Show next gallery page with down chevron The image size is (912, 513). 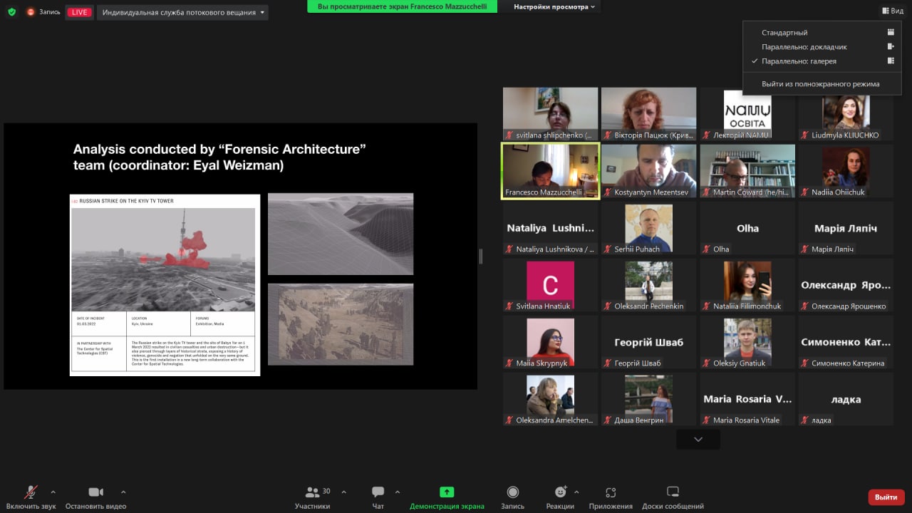(x=698, y=440)
